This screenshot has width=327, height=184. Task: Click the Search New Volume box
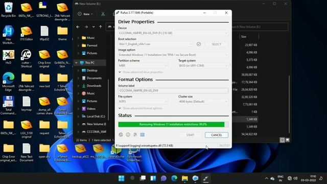click(260, 27)
